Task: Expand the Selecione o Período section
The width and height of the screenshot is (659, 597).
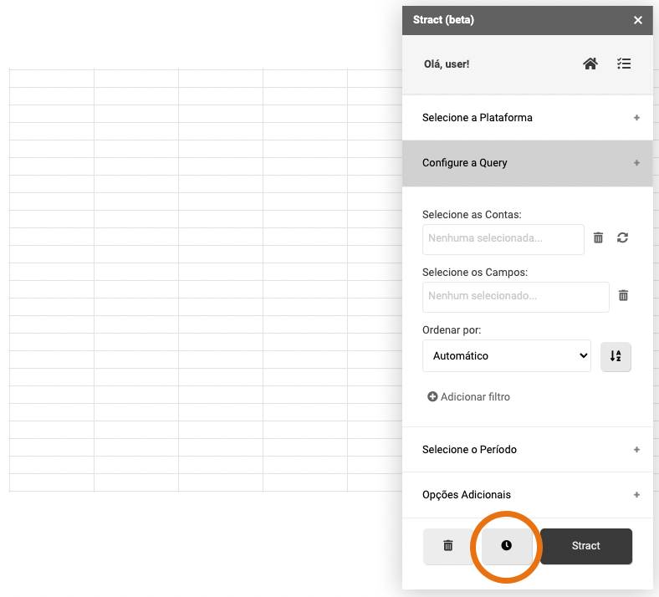Action: pyautogui.click(x=527, y=450)
